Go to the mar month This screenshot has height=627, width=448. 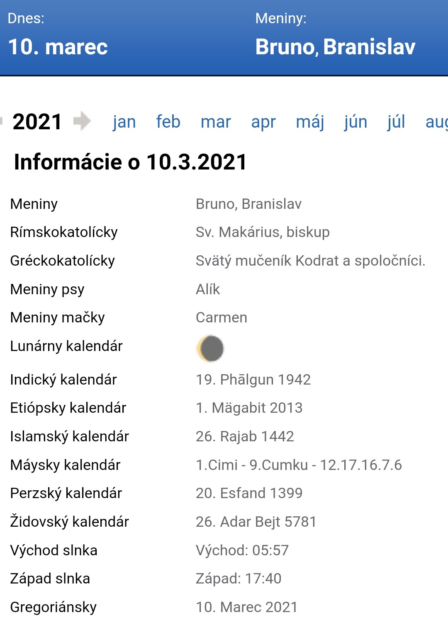click(x=216, y=122)
